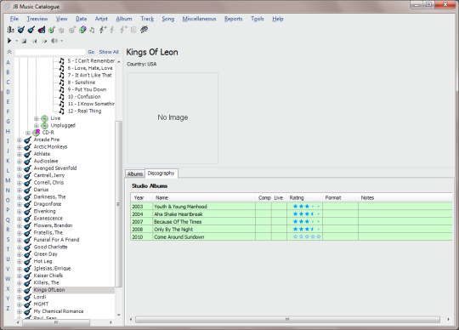459x330 pixels.
Task: Jump to letter M in alphabet index
Action: [x=8, y=180]
